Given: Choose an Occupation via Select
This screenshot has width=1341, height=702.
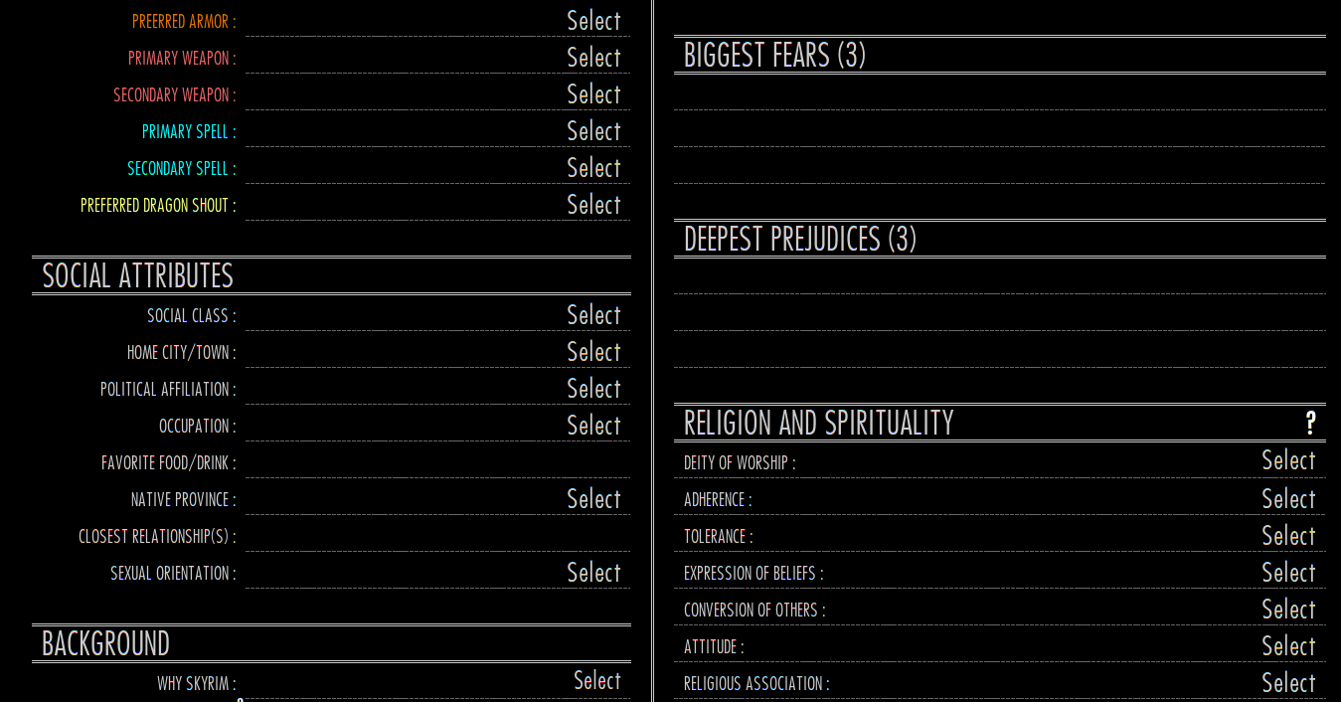Looking at the screenshot, I should (x=593, y=426).
